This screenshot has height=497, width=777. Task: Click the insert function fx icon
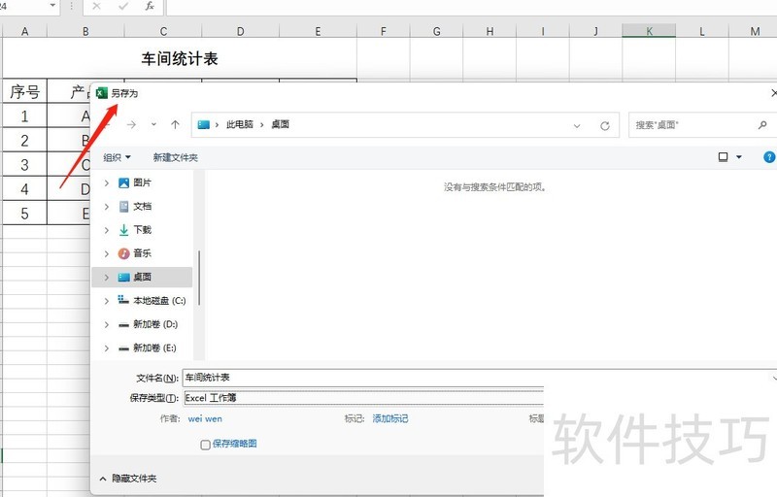point(150,6)
